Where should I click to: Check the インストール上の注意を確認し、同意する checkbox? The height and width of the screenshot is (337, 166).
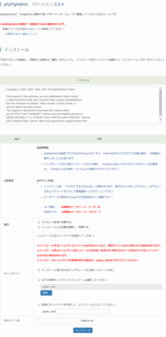tap(39, 227)
